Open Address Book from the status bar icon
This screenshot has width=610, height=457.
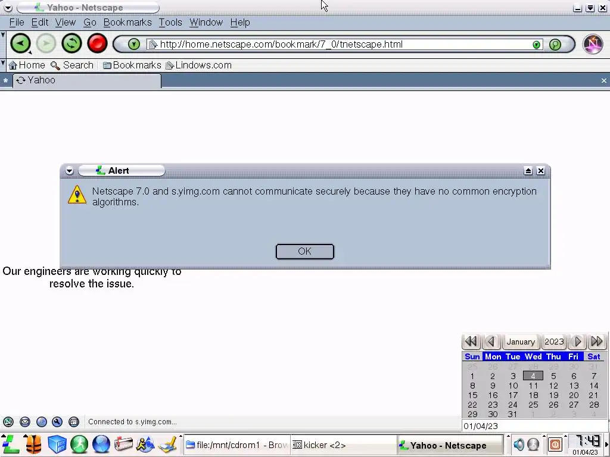[x=74, y=422]
